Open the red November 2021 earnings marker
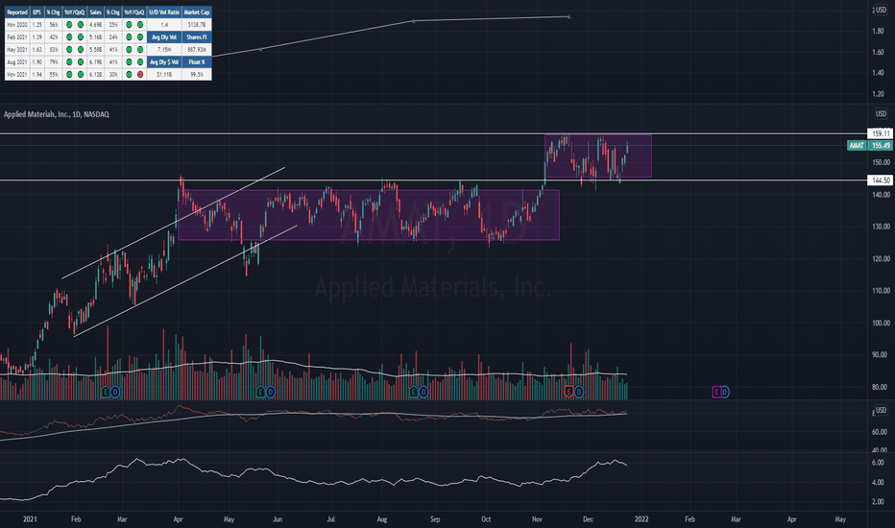Screen dimensions: 895x528 568,392
